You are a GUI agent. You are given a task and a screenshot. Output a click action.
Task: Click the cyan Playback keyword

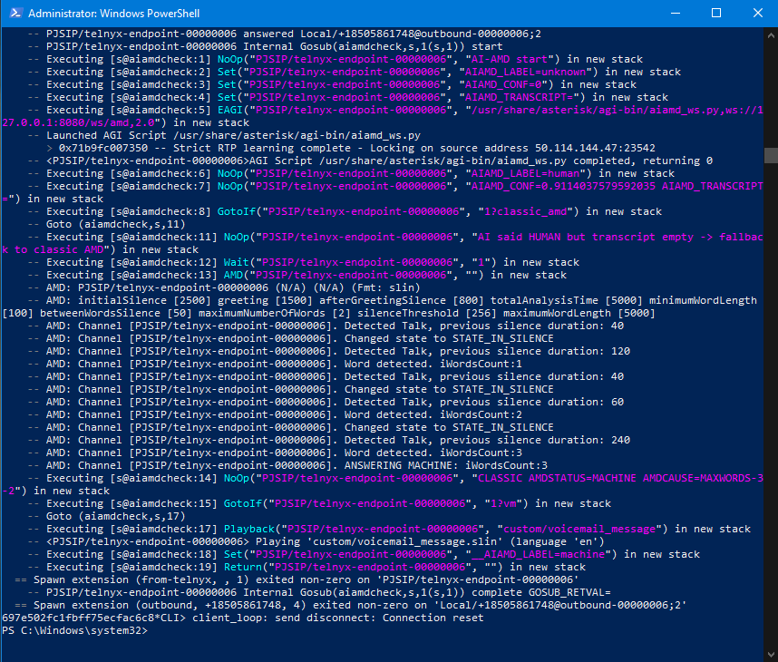click(x=249, y=529)
